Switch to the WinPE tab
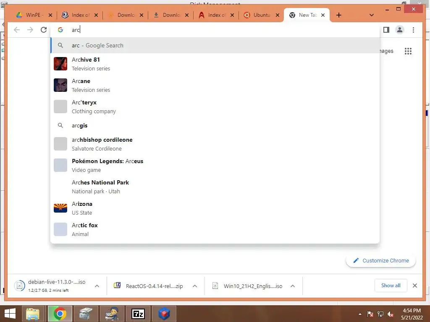The image size is (430, 322). 34,15
